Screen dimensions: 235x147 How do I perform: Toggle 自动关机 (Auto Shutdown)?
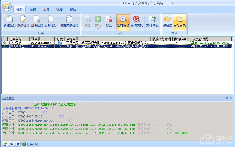point(137,21)
